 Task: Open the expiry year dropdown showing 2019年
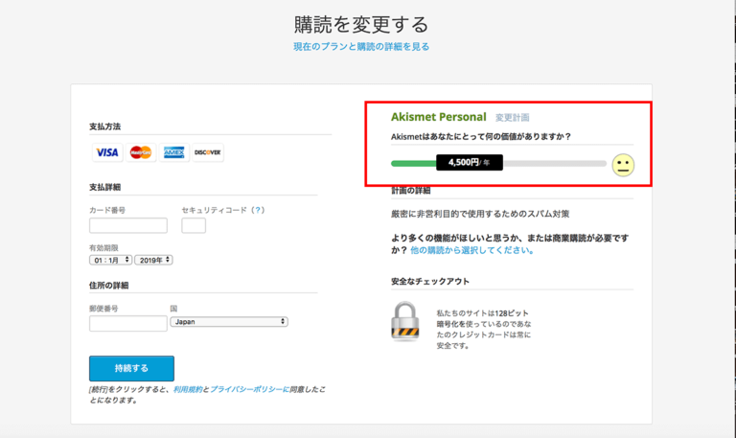point(154,260)
